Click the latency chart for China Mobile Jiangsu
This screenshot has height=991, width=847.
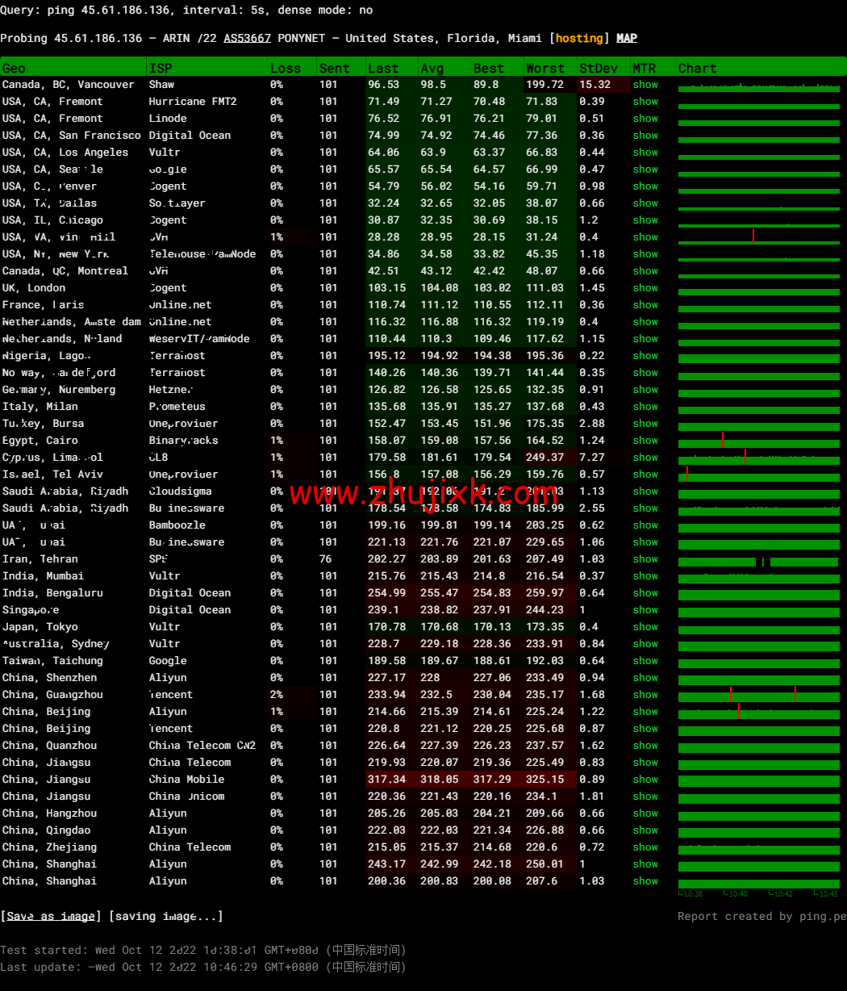tap(758, 779)
